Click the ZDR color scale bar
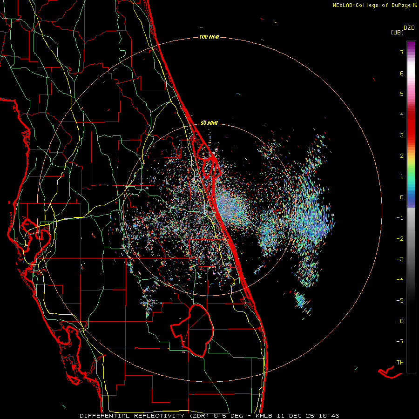This screenshot has height=419, width=419. point(411,207)
